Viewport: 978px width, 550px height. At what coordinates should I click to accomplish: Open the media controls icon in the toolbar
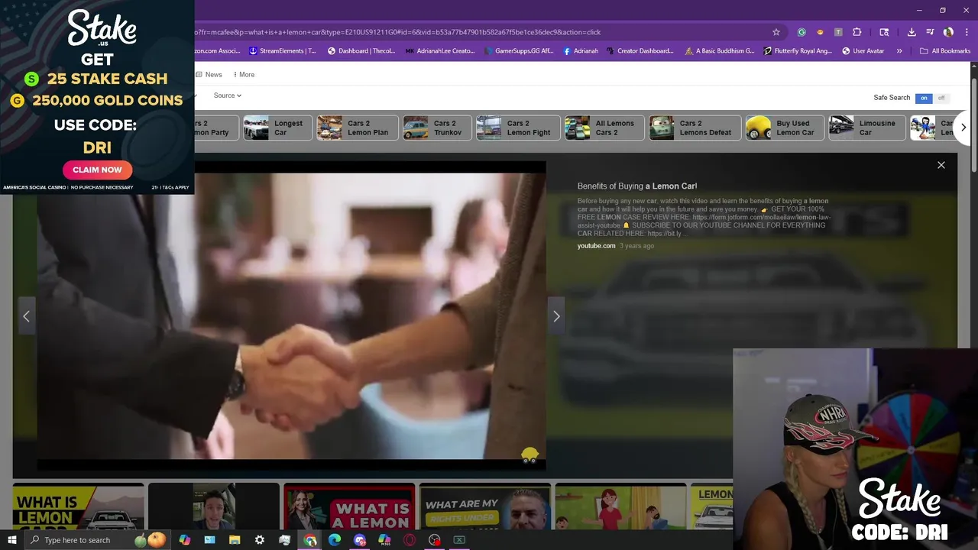[x=930, y=32]
